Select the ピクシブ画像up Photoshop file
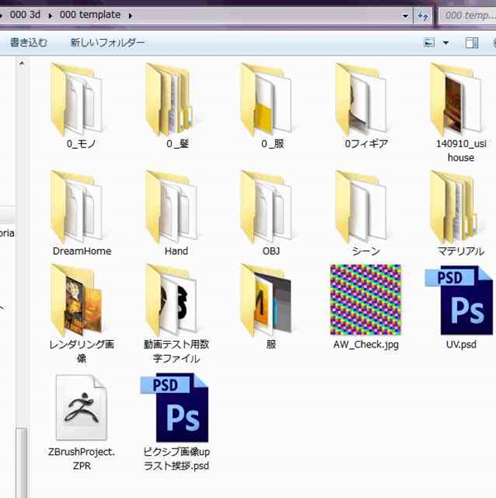This screenshot has width=496, height=498. click(x=176, y=408)
